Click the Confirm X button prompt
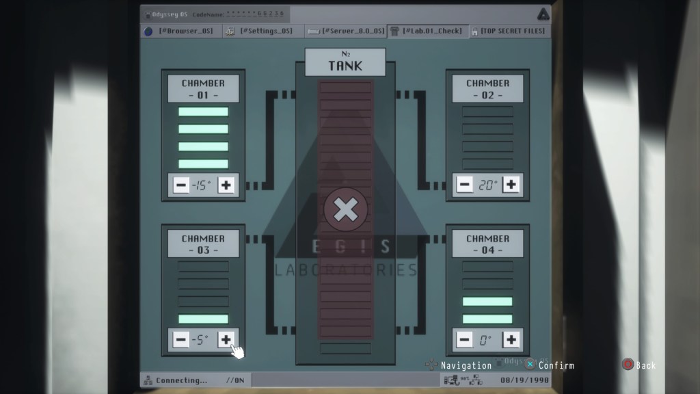Screen dimensions: 700x394 (x=530, y=365)
